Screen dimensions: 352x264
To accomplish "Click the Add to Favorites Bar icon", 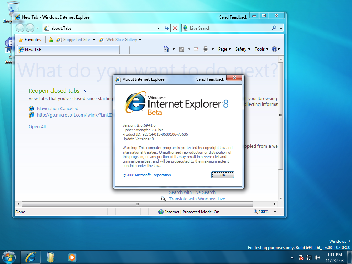I will 51,40.
